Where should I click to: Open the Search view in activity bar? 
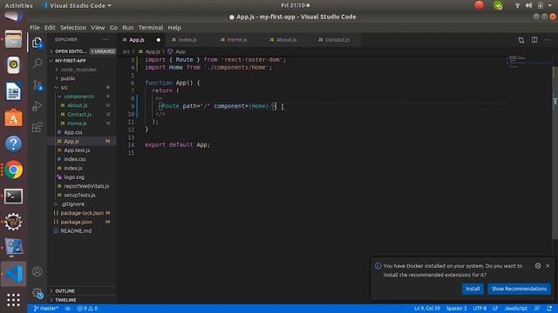(37, 63)
